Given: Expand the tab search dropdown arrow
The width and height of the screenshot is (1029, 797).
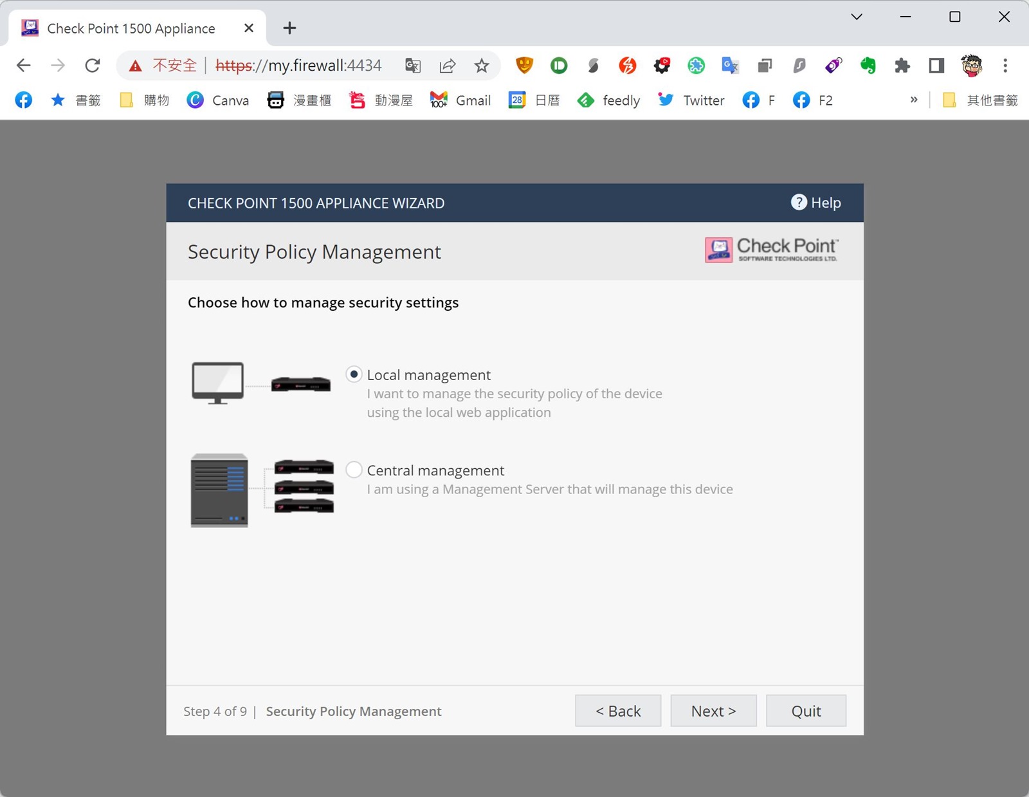Looking at the screenshot, I should click(857, 17).
